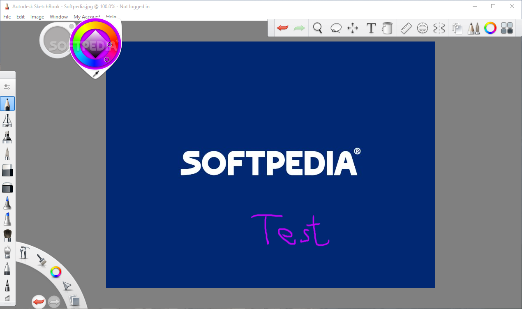Show the Brush Palette via toolbar pencils icon
522x309 pixels.
coord(473,28)
